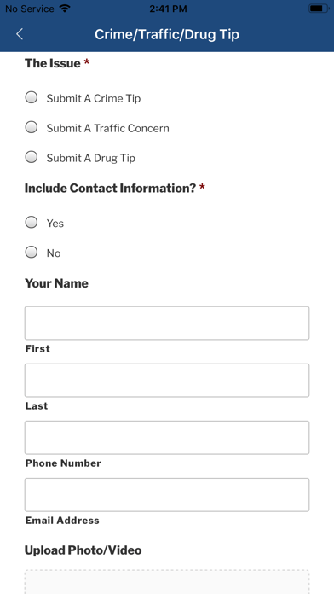Click the Email Address input field
Screen dimensions: 334x594
click(x=167, y=495)
